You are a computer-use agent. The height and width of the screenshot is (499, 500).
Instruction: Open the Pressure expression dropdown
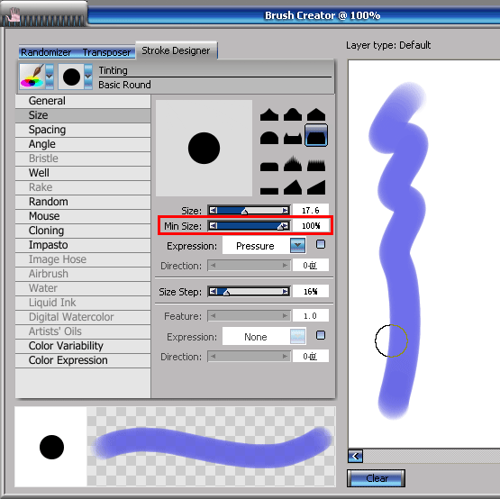coord(298,246)
